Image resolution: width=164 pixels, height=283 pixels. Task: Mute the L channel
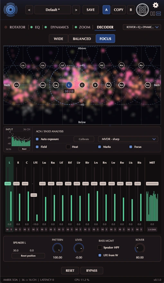click(x=7, y=229)
